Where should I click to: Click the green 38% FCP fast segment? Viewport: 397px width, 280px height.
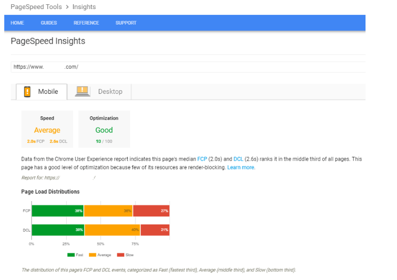(x=58, y=211)
